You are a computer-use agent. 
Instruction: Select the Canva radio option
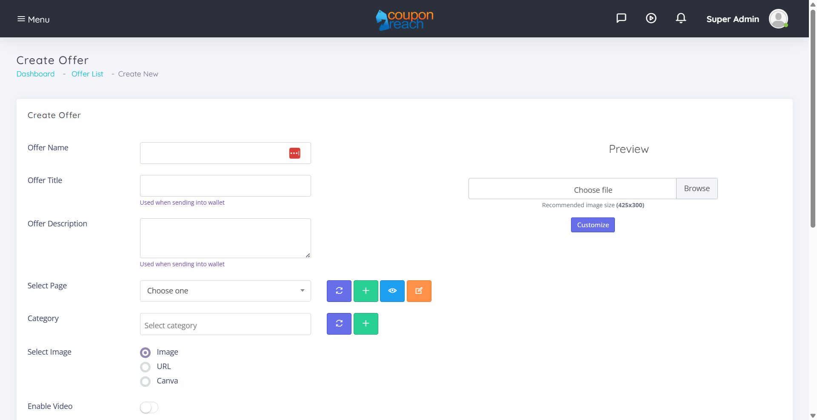pos(146,381)
